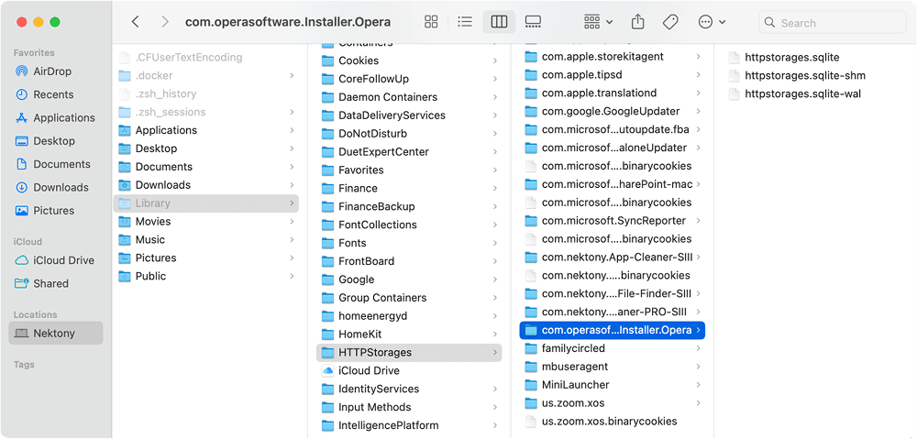This screenshot has height=439, width=917.
Task: Select the com.apple.translationd folder
Action: pyautogui.click(x=613, y=93)
